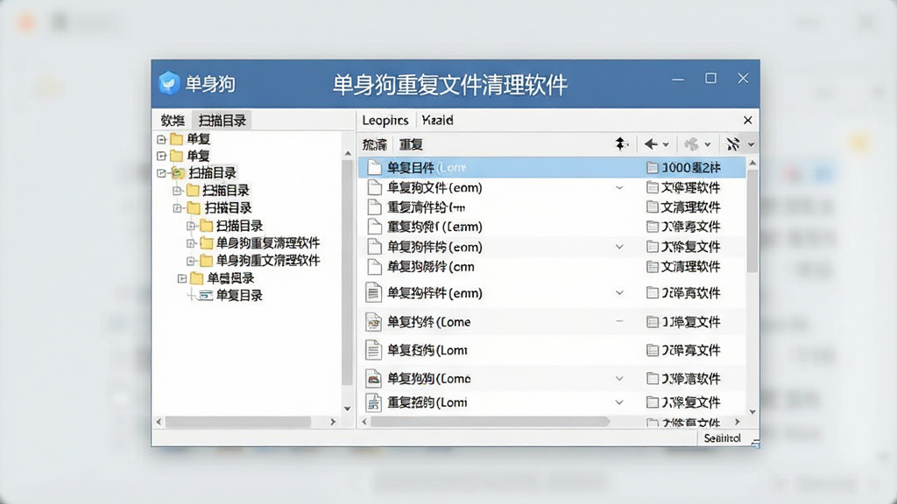Open the dropdown caret beside the pinwheel icon
The width and height of the screenshot is (897, 504).
pyautogui.click(x=708, y=144)
